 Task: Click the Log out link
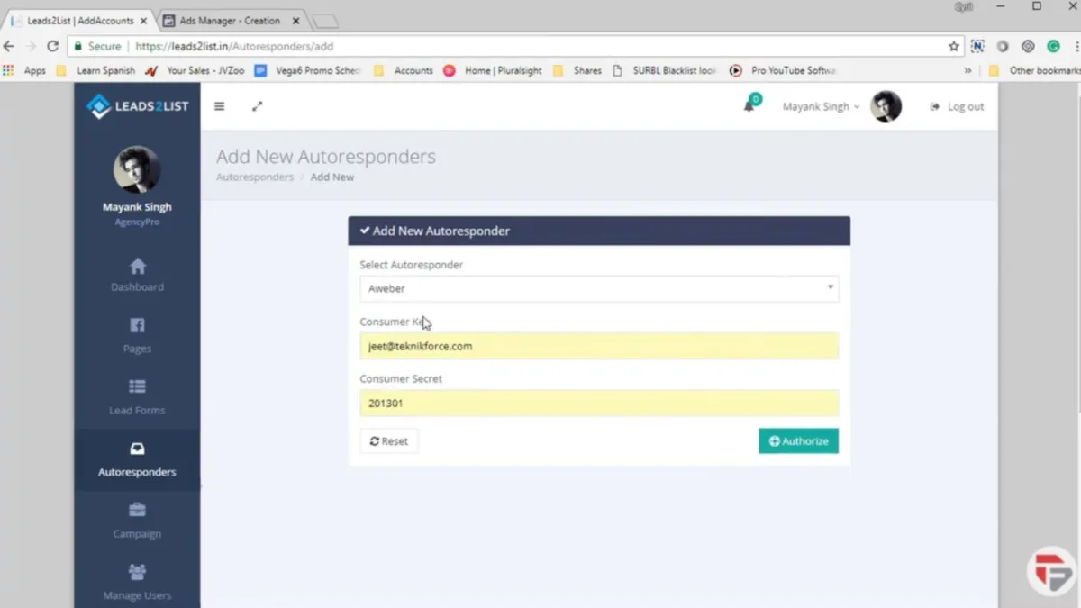point(957,106)
